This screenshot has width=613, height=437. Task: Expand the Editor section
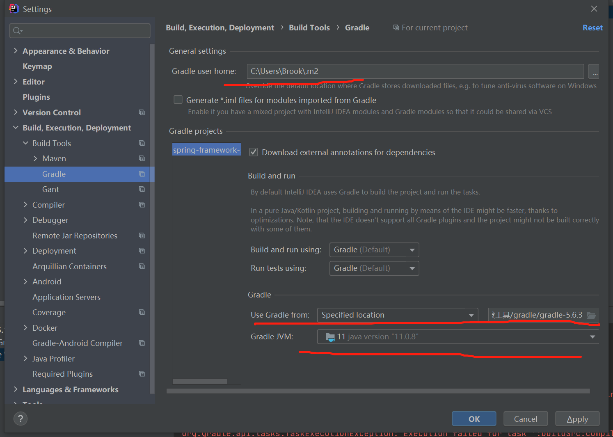coord(16,82)
